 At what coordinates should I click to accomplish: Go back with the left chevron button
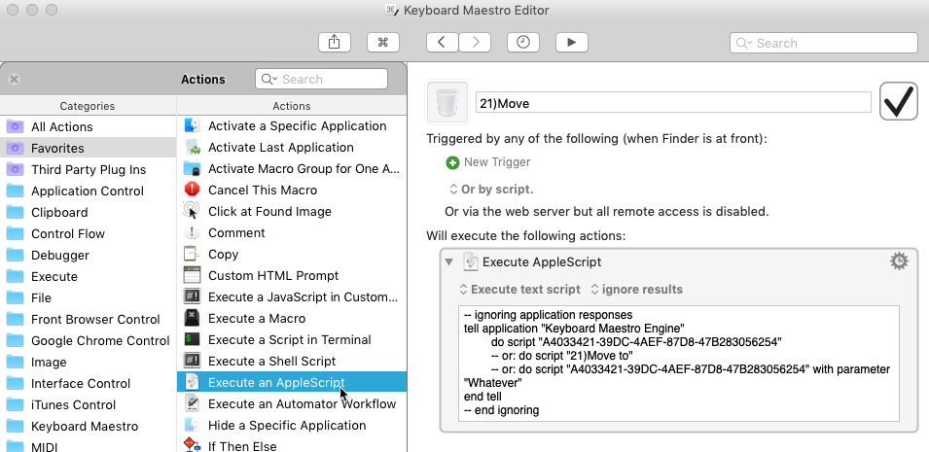tap(442, 42)
